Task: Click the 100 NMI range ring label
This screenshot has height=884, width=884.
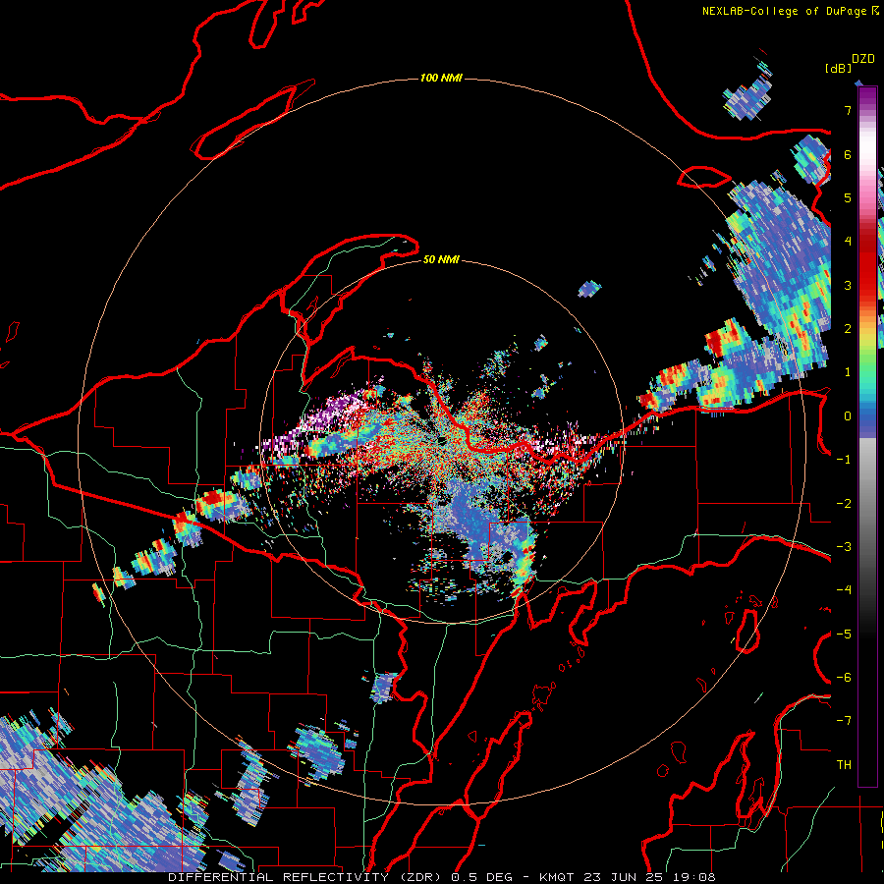Action: (441, 78)
